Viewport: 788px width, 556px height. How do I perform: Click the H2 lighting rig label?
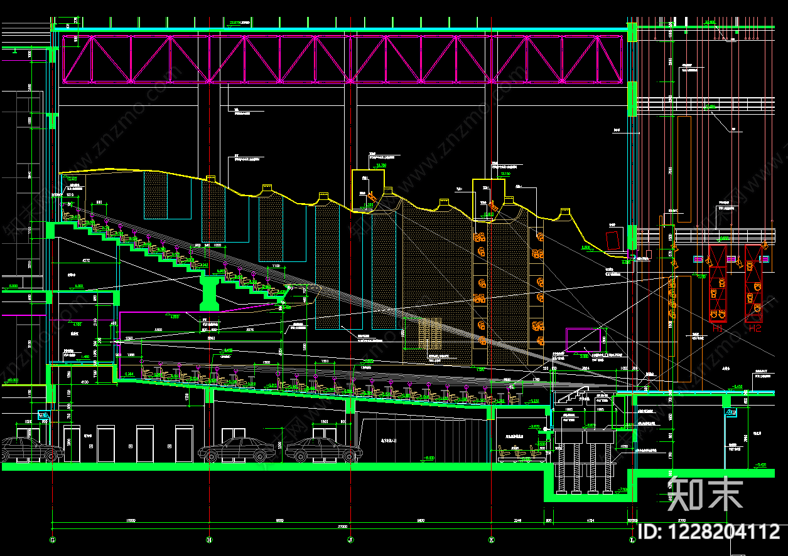pos(754,328)
